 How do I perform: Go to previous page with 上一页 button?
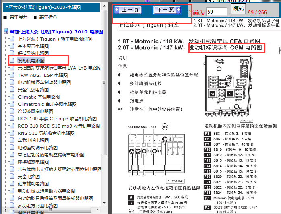point(128,10)
